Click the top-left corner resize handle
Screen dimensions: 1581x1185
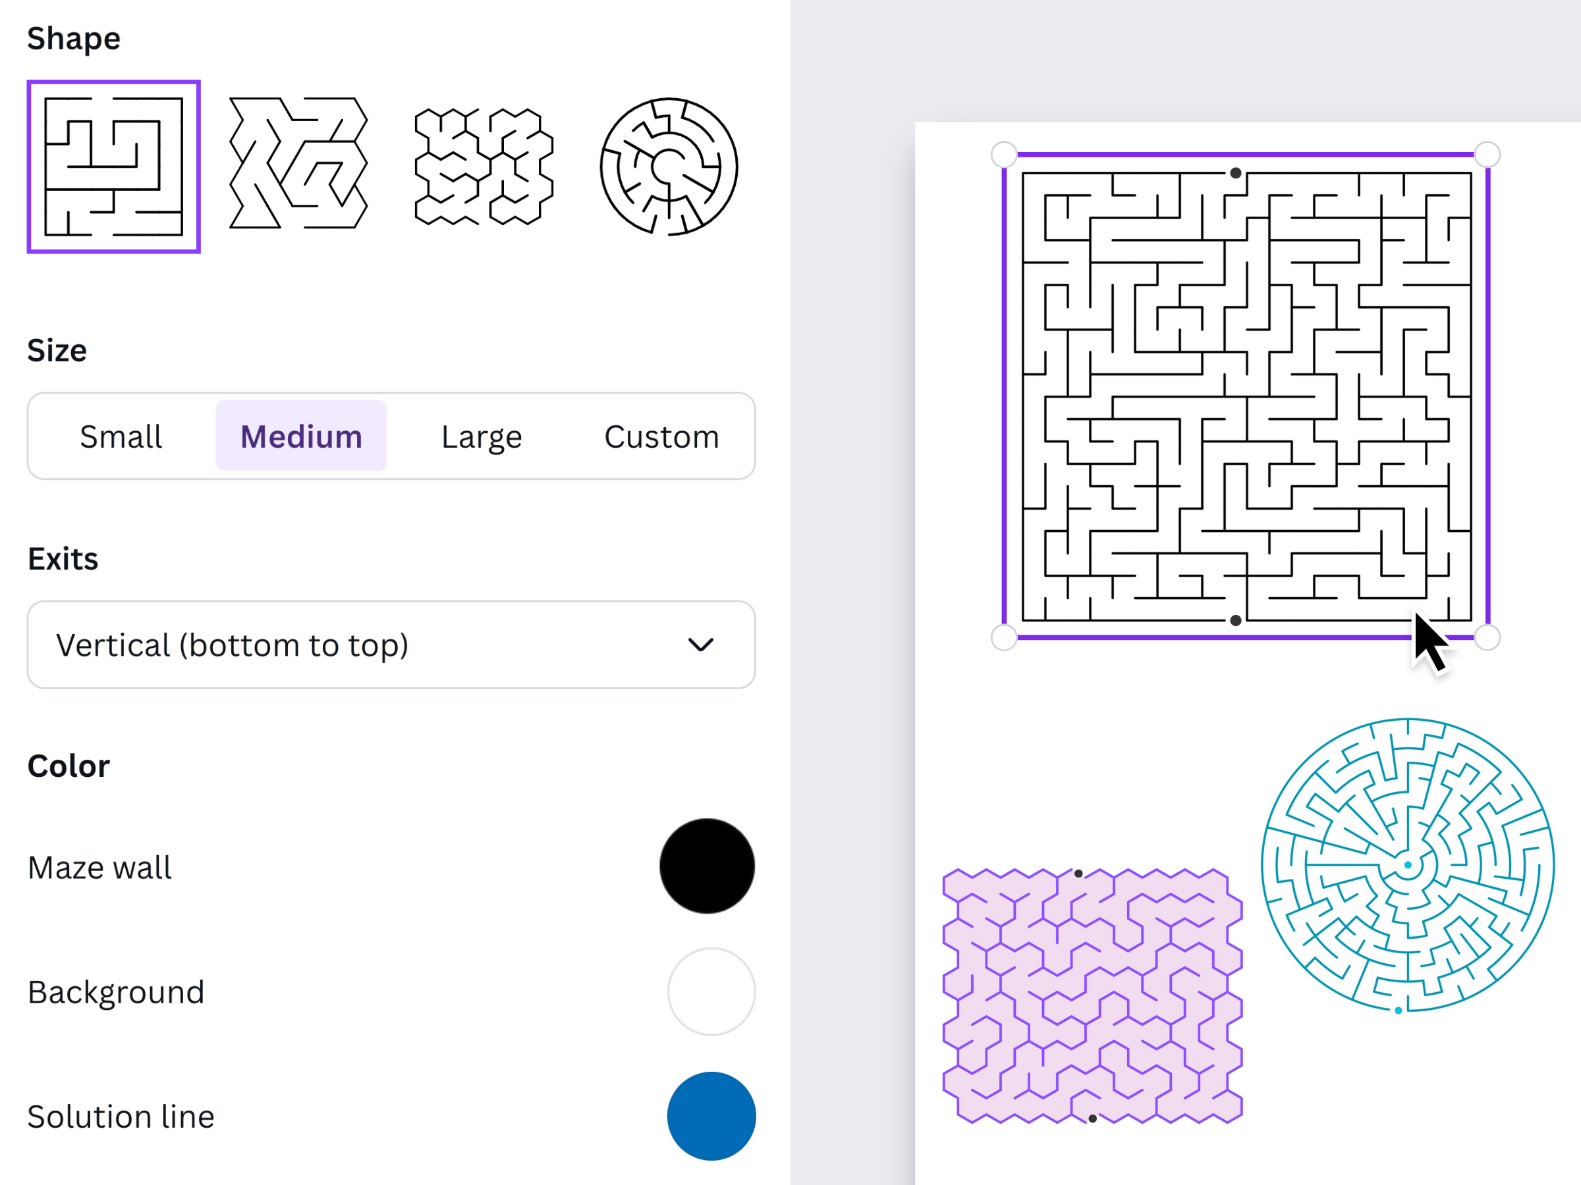pos(1003,153)
